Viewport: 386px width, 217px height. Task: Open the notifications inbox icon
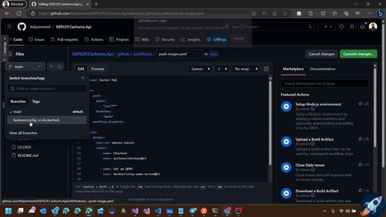point(362,27)
